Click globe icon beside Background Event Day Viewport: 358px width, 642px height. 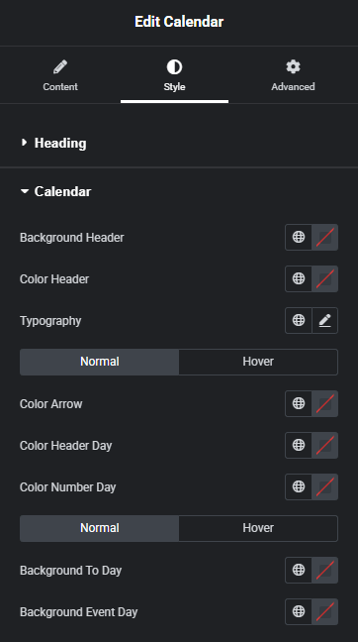(x=299, y=611)
